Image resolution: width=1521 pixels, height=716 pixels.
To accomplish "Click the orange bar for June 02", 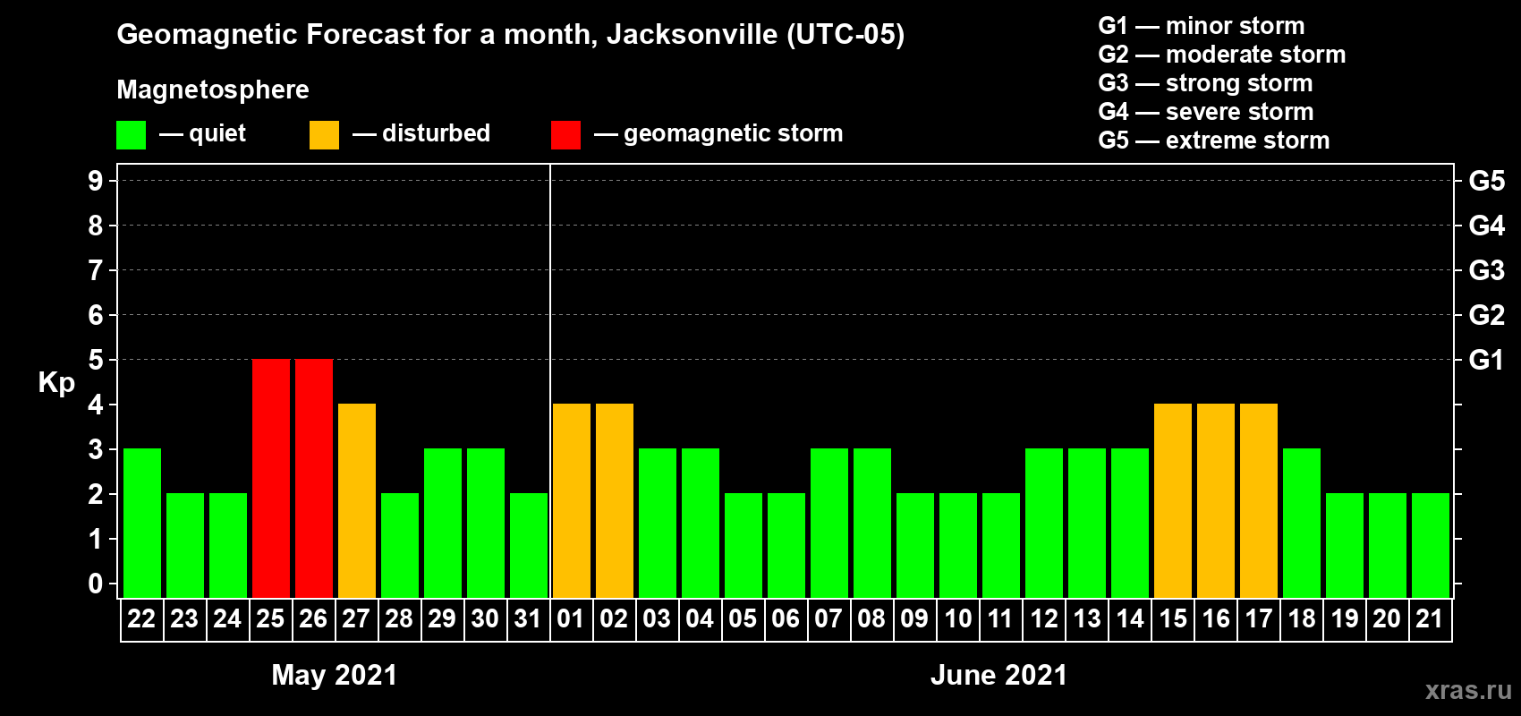I will pos(615,501).
